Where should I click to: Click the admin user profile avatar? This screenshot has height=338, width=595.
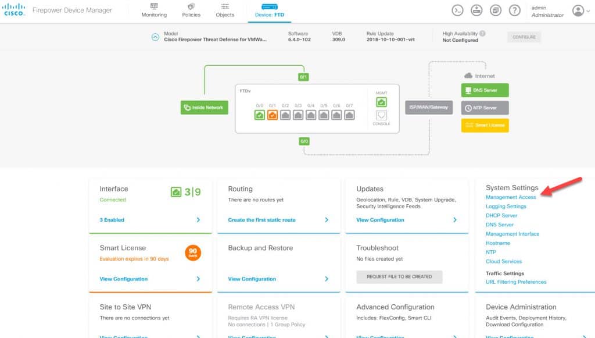click(x=578, y=10)
